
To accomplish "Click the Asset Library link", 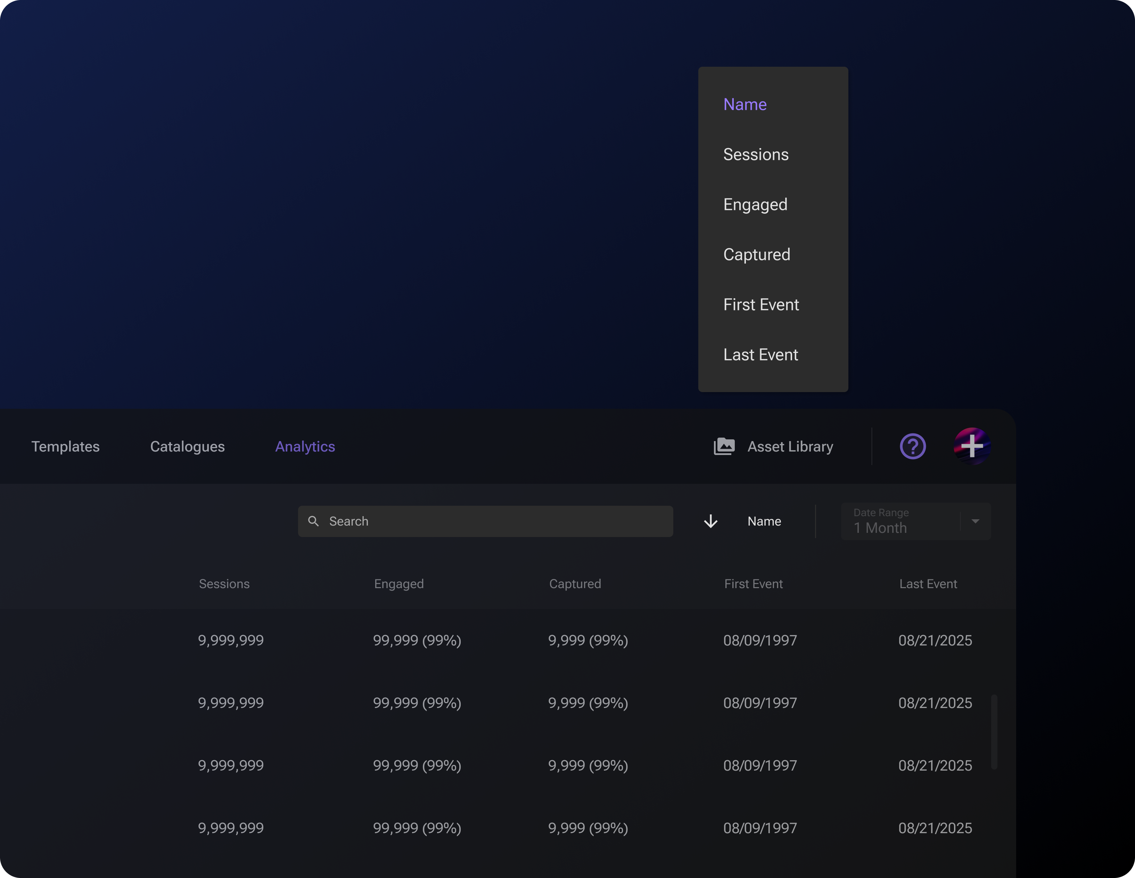I will pos(790,447).
